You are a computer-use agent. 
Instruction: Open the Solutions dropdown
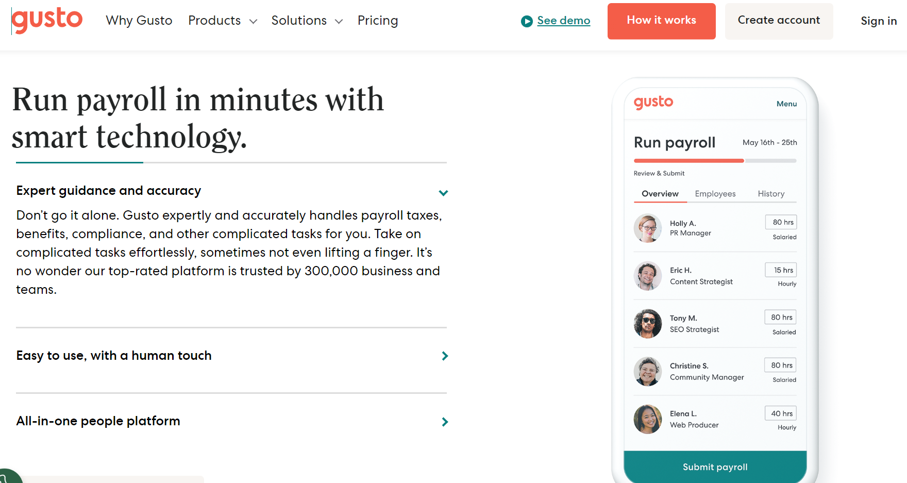307,21
